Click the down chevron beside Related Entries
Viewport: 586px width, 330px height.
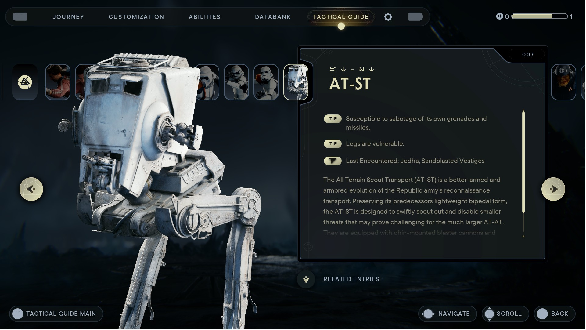pyautogui.click(x=306, y=279)
